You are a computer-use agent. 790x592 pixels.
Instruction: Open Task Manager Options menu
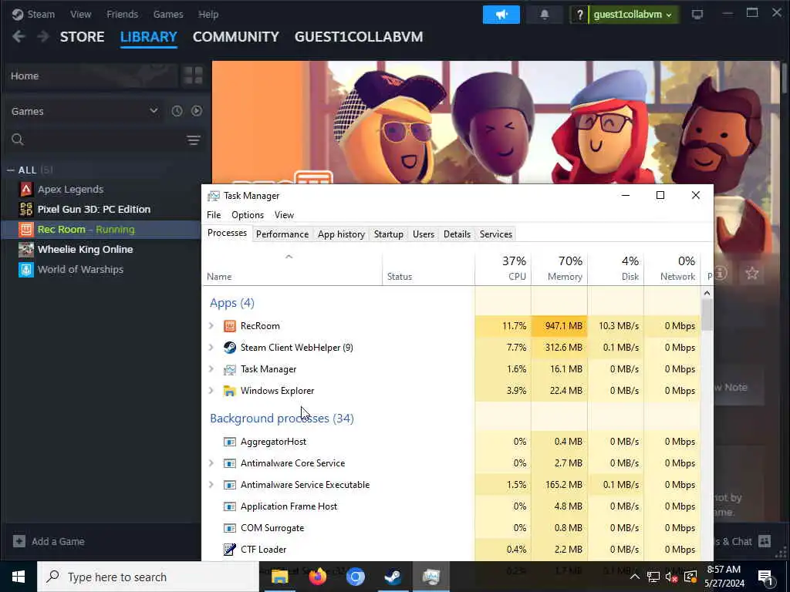(x=248, y=215)
